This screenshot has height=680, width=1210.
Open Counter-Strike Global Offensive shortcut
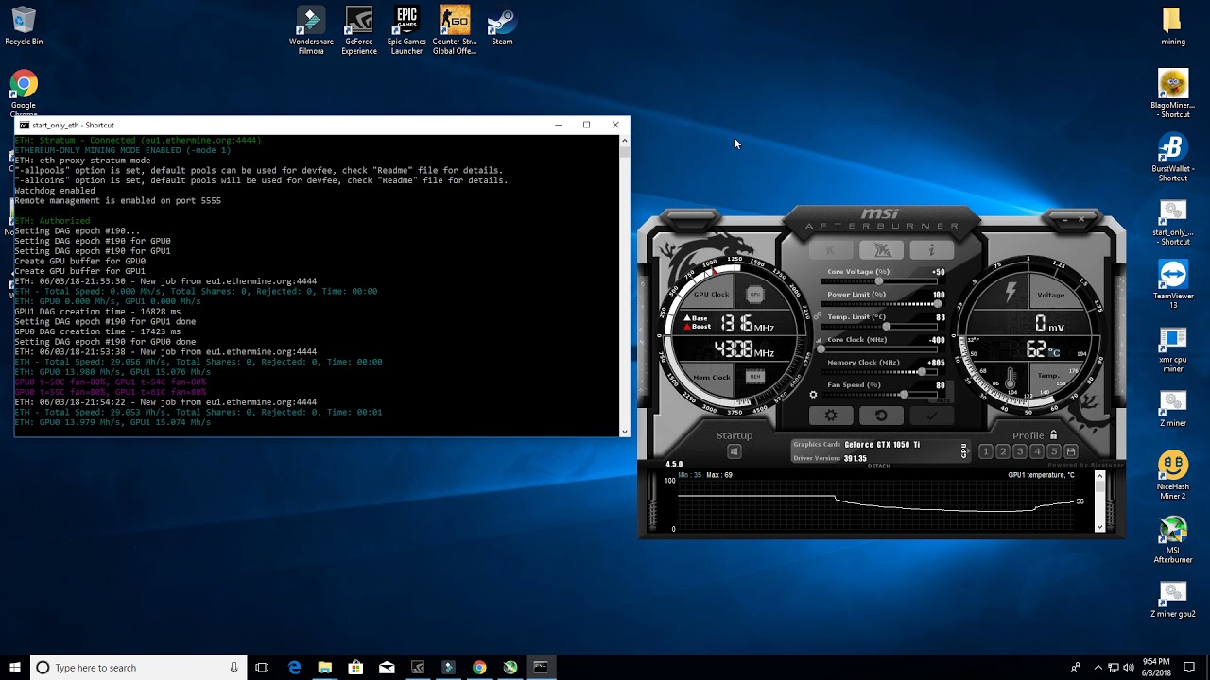[x=455, y=30]
